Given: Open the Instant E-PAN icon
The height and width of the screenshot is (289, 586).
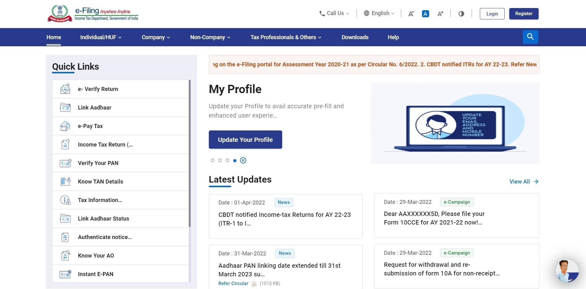Looking at the screenshot, I should point(65,274).
